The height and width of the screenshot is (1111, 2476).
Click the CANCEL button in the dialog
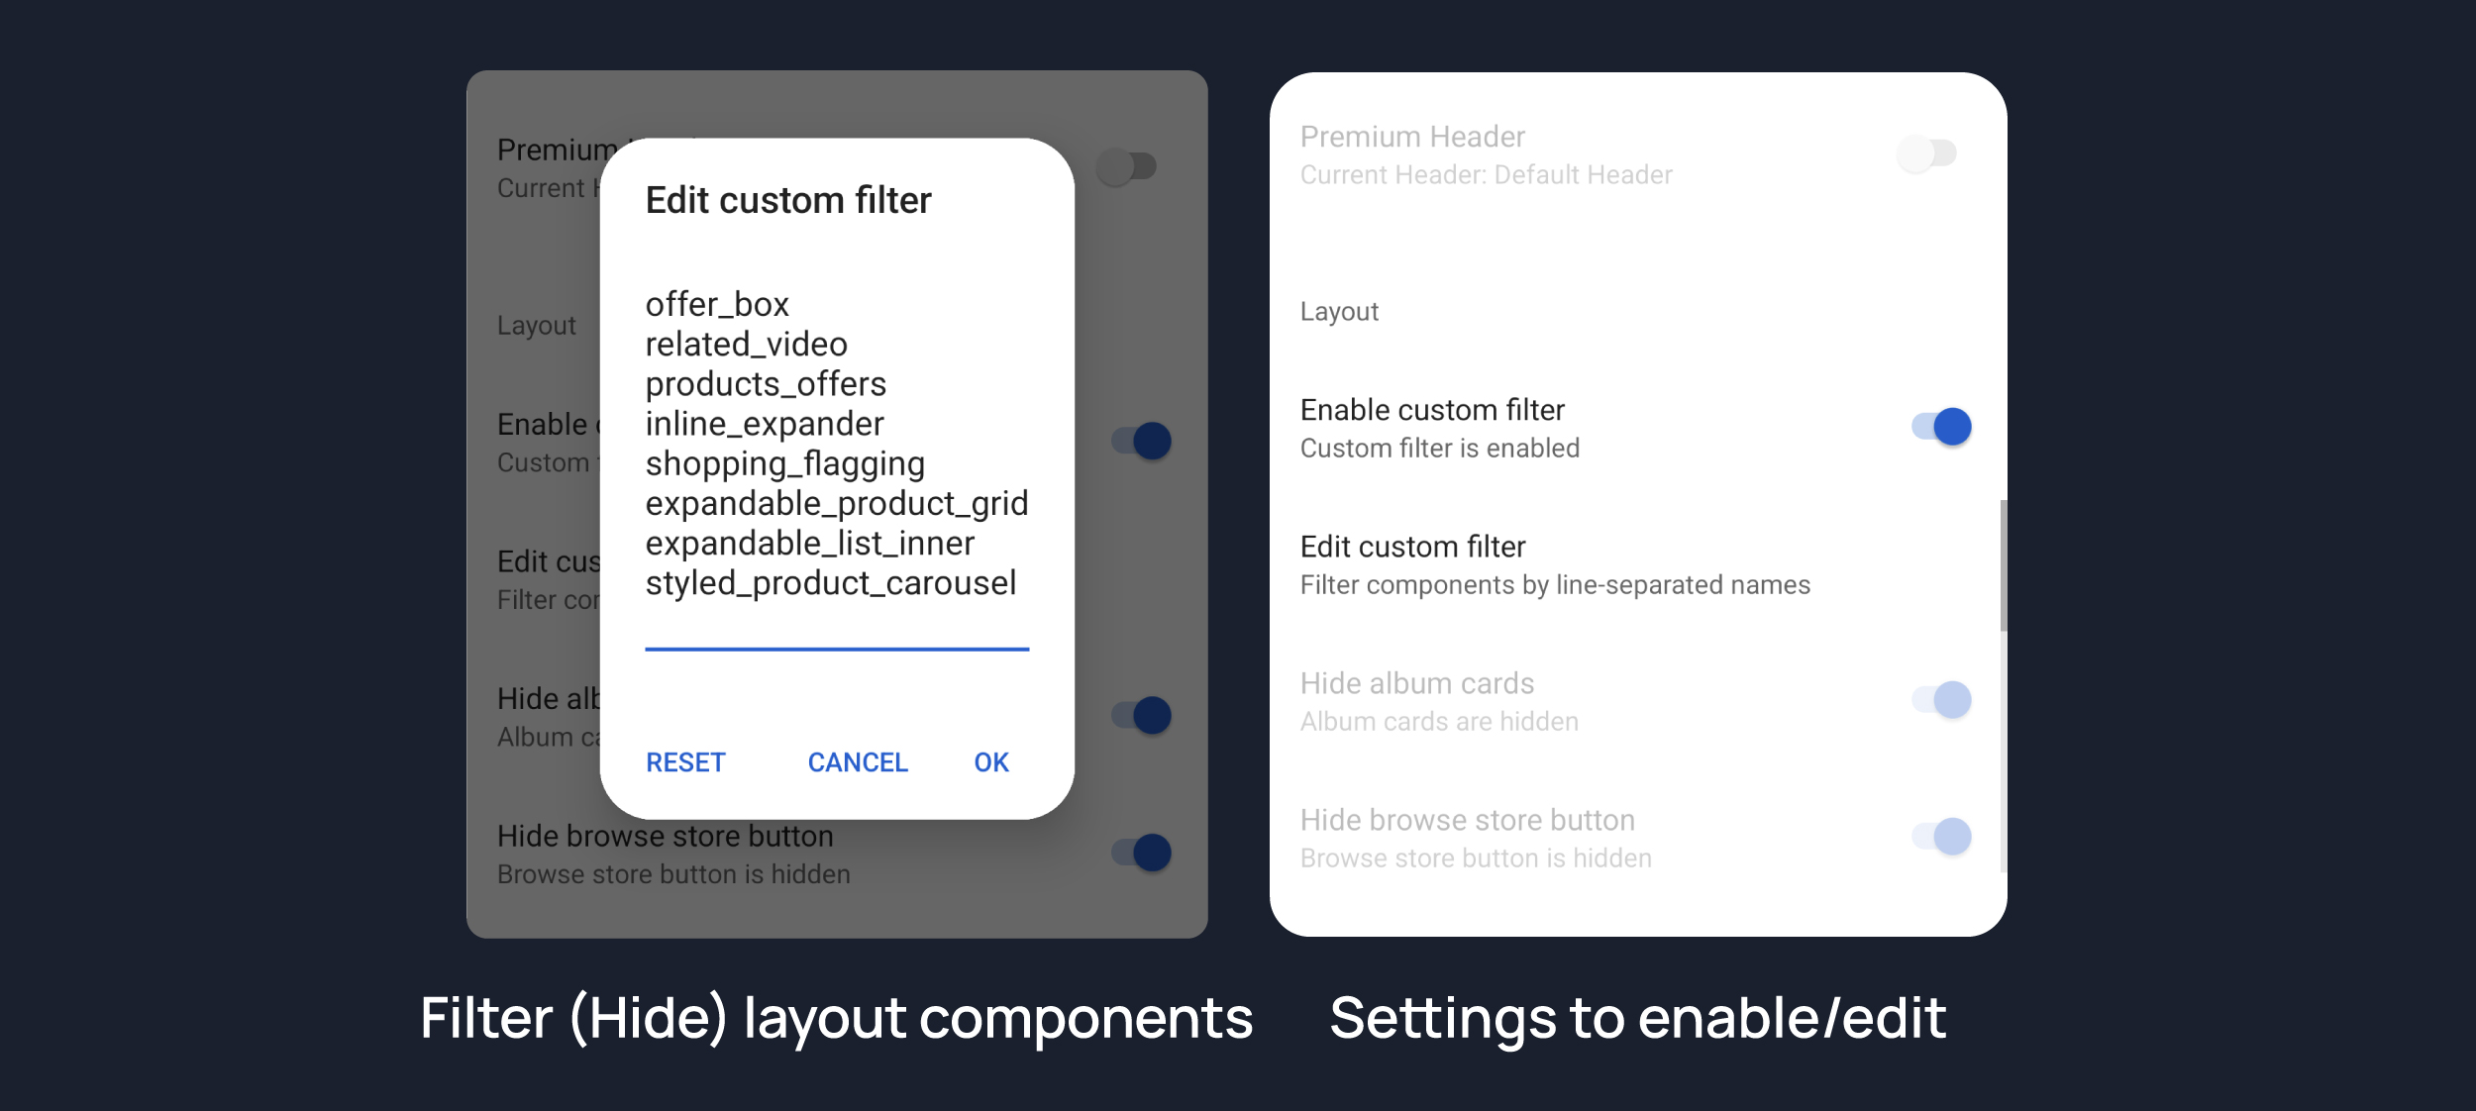(x=857, y=762)
